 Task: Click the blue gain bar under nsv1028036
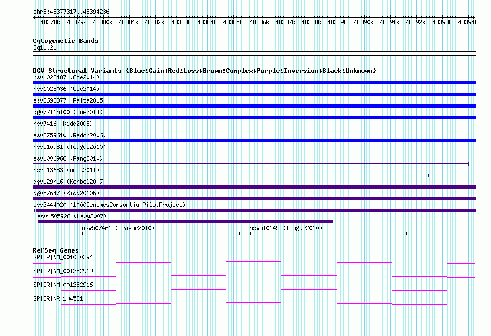pos(254,94)
